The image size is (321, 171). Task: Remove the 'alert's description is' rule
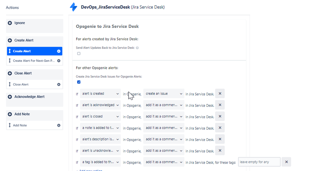[220, 139]
